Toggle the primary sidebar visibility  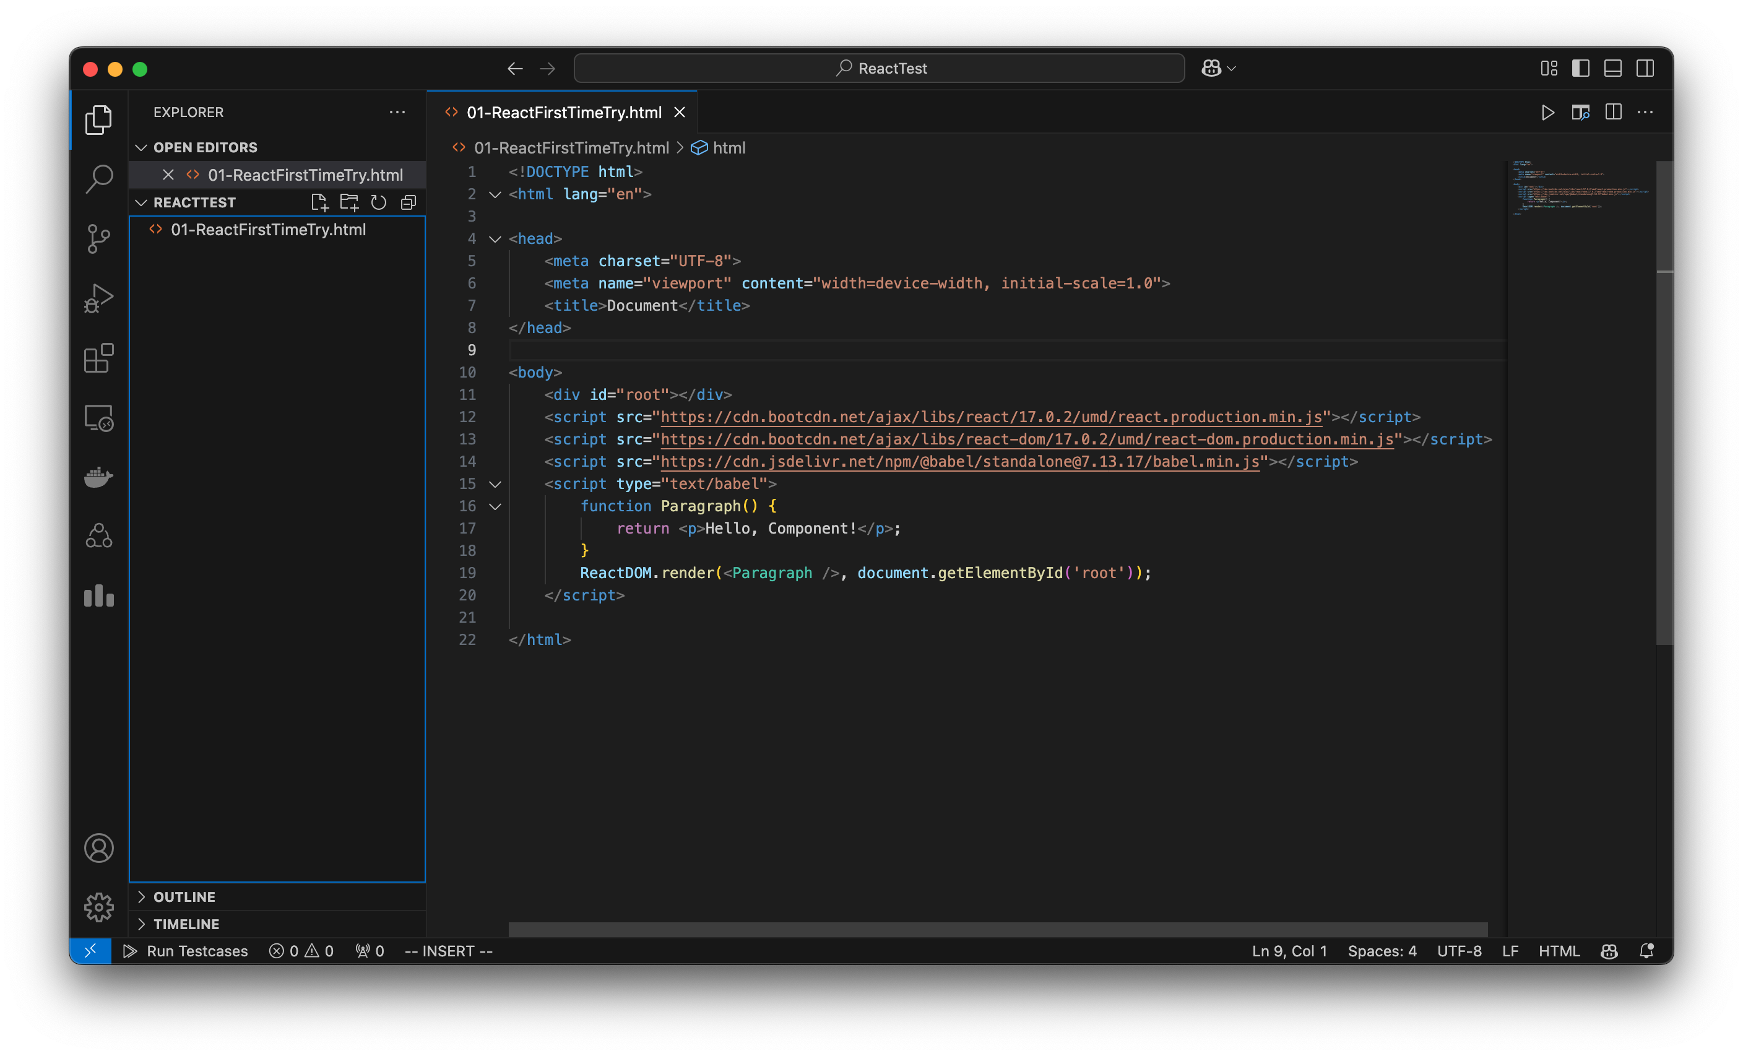pos(1581,68)
